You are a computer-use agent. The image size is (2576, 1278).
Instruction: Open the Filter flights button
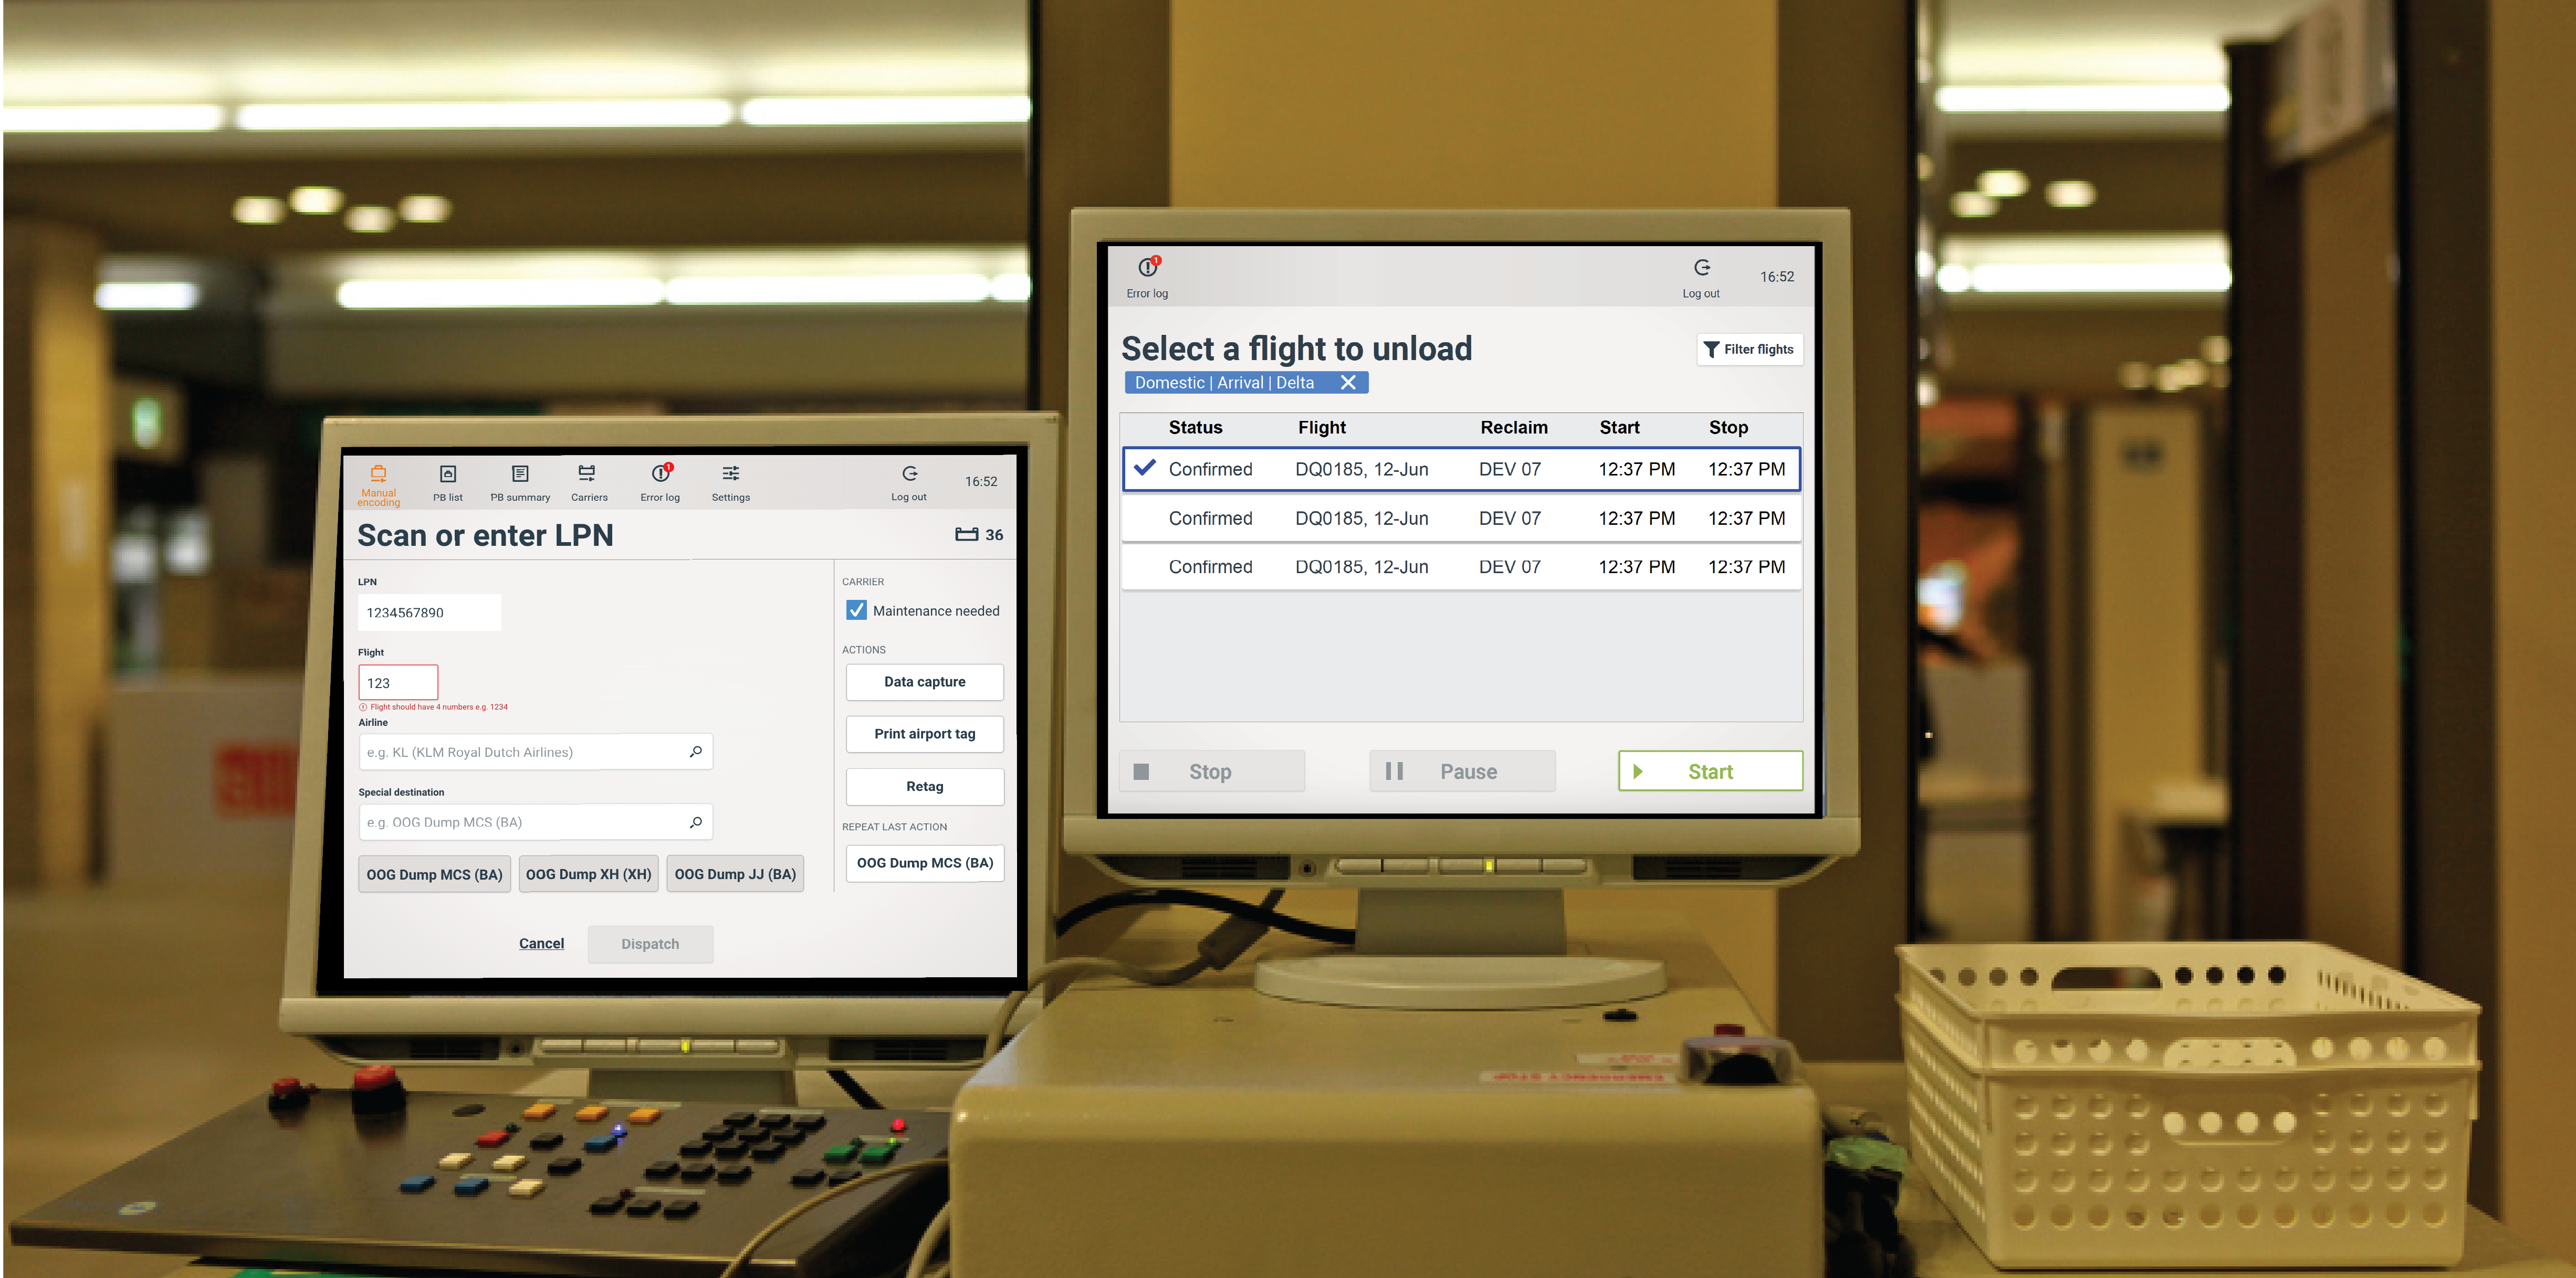click(x=1749, y=348)
